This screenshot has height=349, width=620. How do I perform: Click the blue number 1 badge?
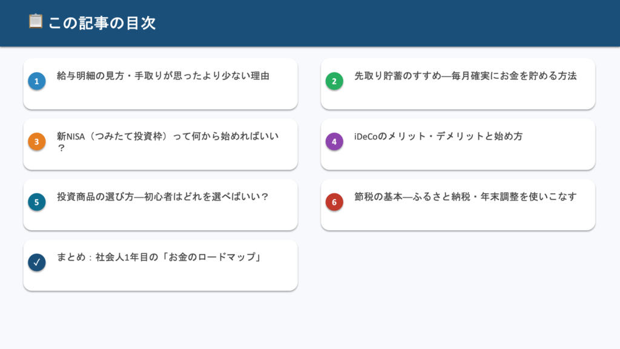pos(37,81)
